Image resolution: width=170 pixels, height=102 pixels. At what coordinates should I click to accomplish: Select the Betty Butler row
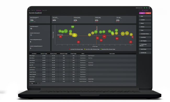tap(83, 79)
